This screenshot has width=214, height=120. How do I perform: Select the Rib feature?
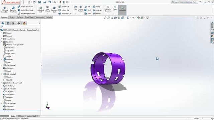pyautogui.click(x=87, y=7)
